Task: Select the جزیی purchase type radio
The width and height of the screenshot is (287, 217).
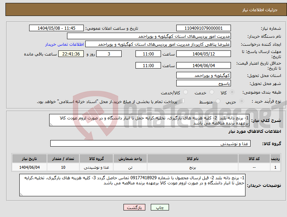Action: pyautogui.click(x=241, y=101)
